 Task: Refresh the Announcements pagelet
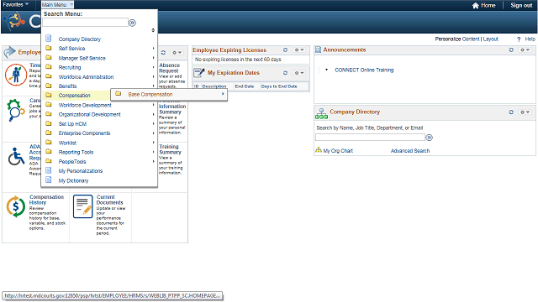(x=511, y=50)
